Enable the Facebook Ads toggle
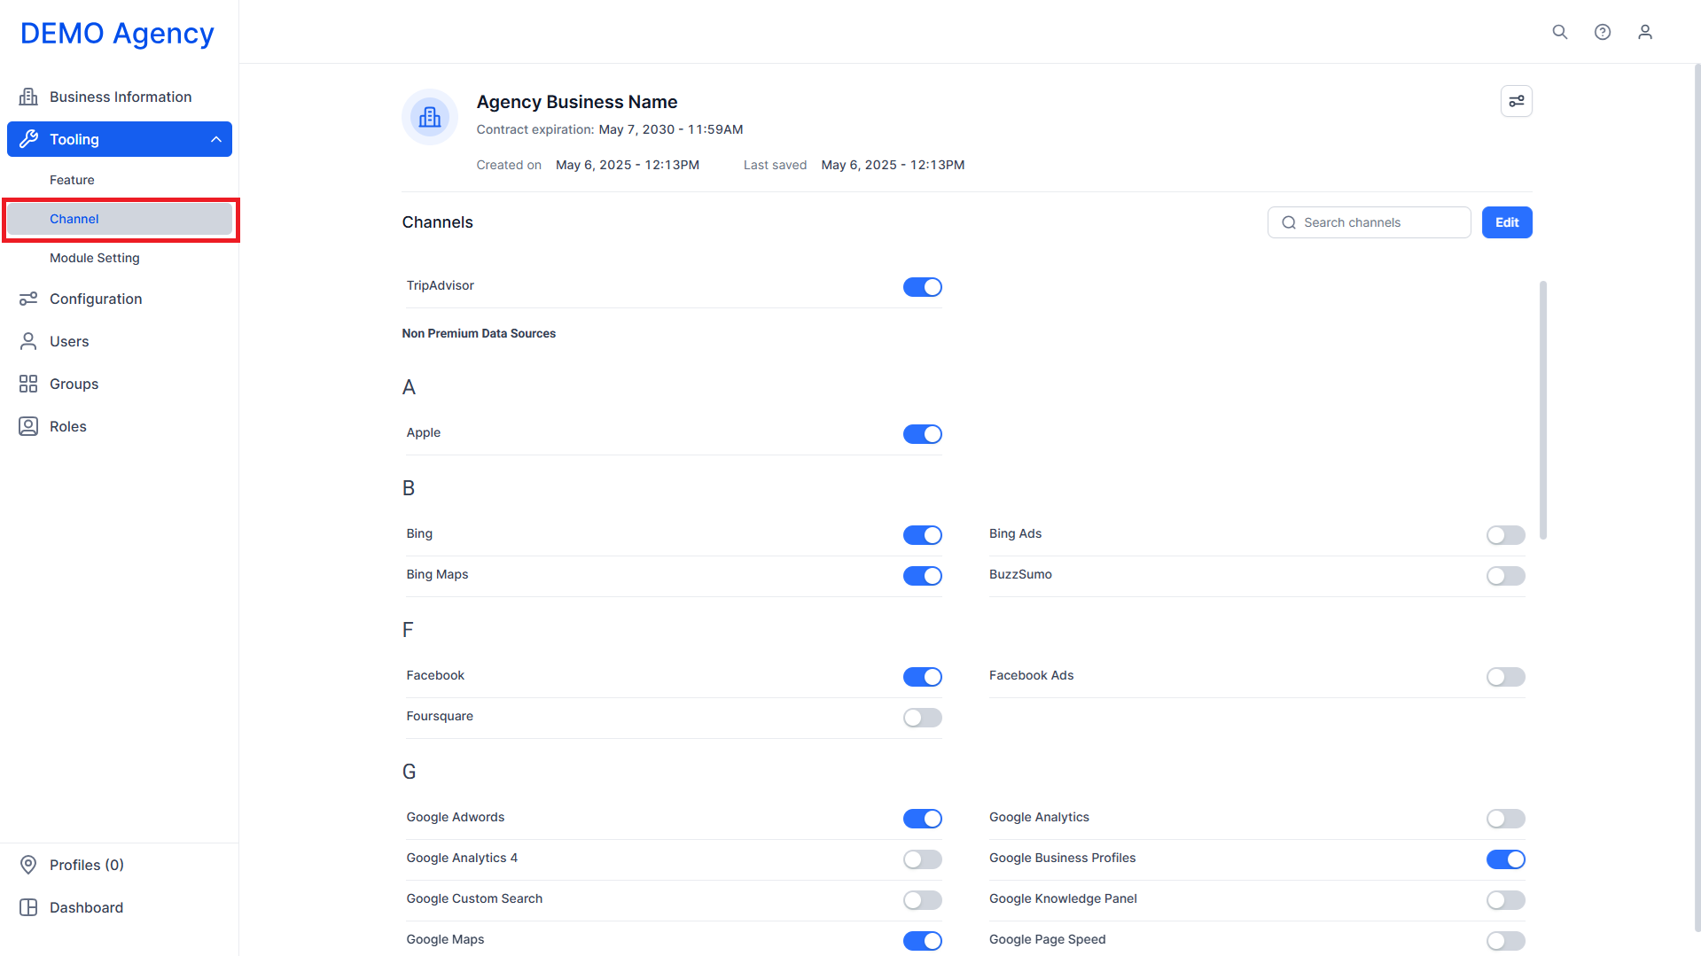This screenshot has width=1701, height=956. pyautogui.click(x=1505, y=677)
